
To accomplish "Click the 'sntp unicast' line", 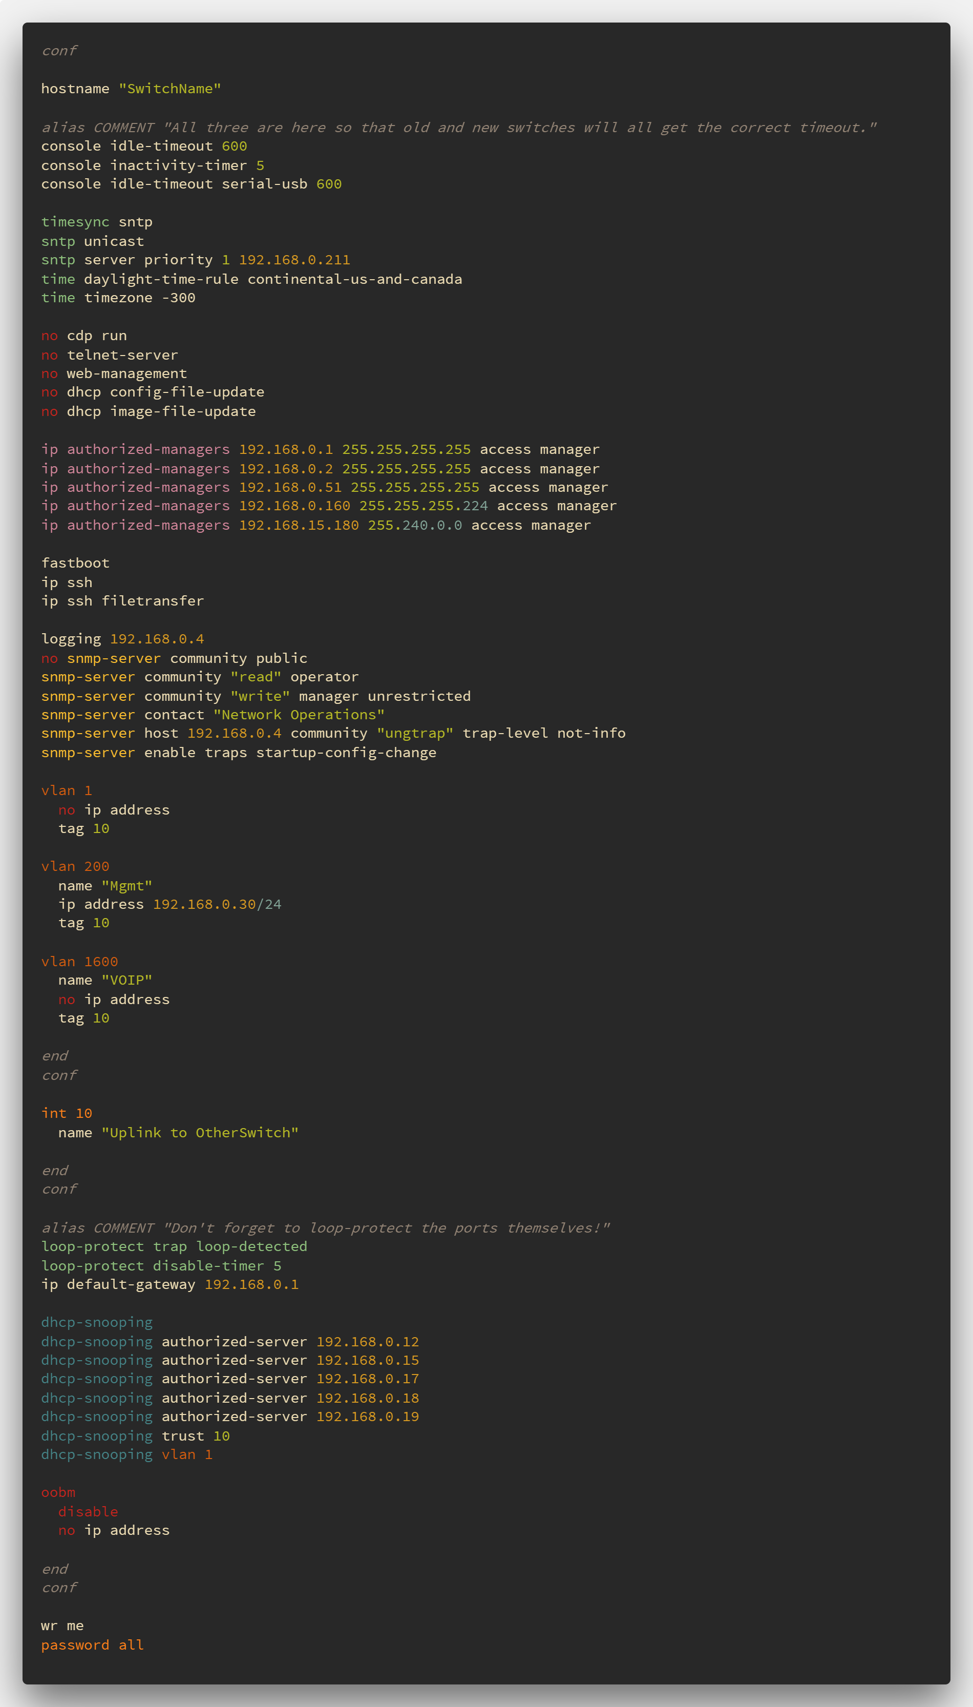I will tap(93, 241).
